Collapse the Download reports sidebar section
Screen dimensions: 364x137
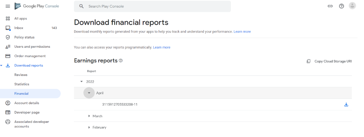pyautogui.click(x=1, y=66)
